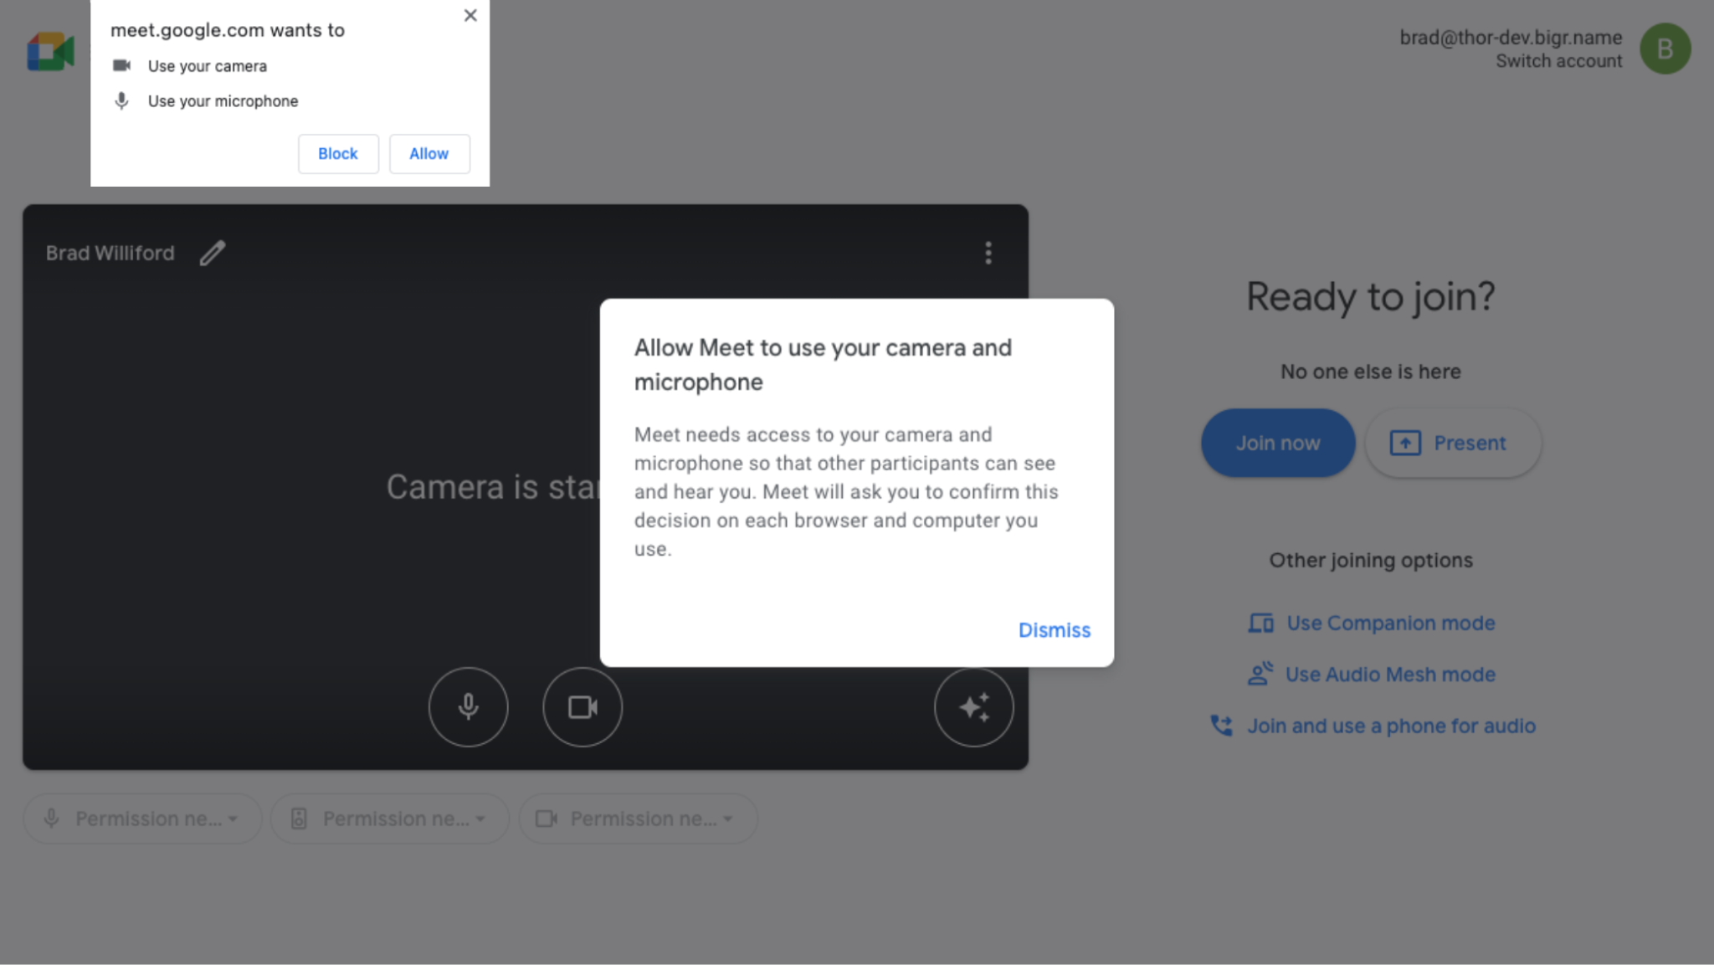This screenshot has width=1714, height=965.
Task: Dismiss the camera permission dialog
Action: (x=1054, y=629)
